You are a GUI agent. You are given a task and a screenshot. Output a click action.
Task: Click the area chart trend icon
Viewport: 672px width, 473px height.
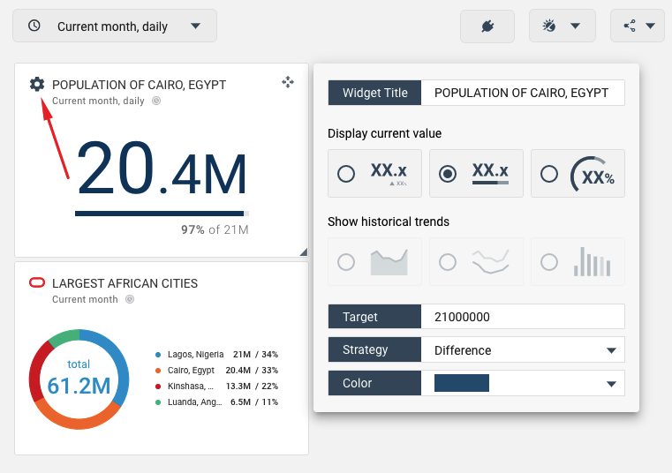(389, 262)
